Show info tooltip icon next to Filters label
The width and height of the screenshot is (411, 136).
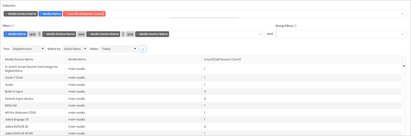(x=13, y=26)
